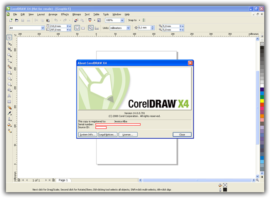Image resolution: width=270 pixels, height=198 pixels.
Task: Open the Application Launcher icon
Action: (90, 20)
